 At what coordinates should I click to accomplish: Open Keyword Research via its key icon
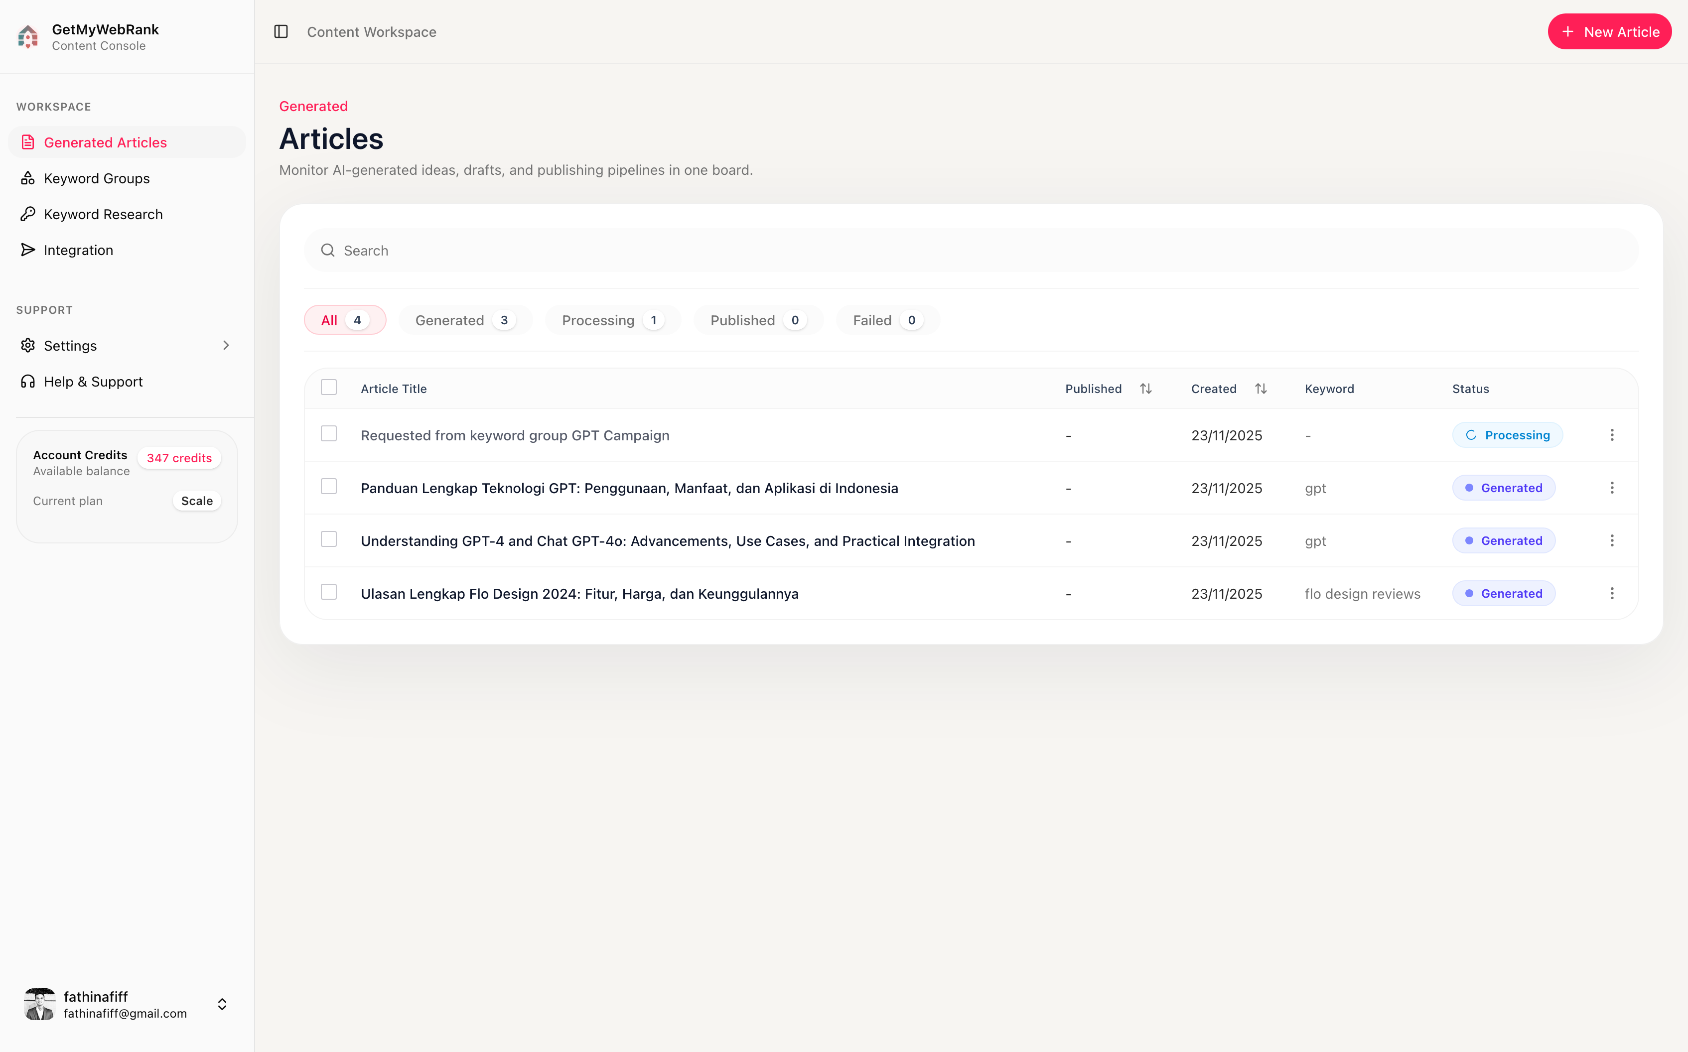pos(28,214)
